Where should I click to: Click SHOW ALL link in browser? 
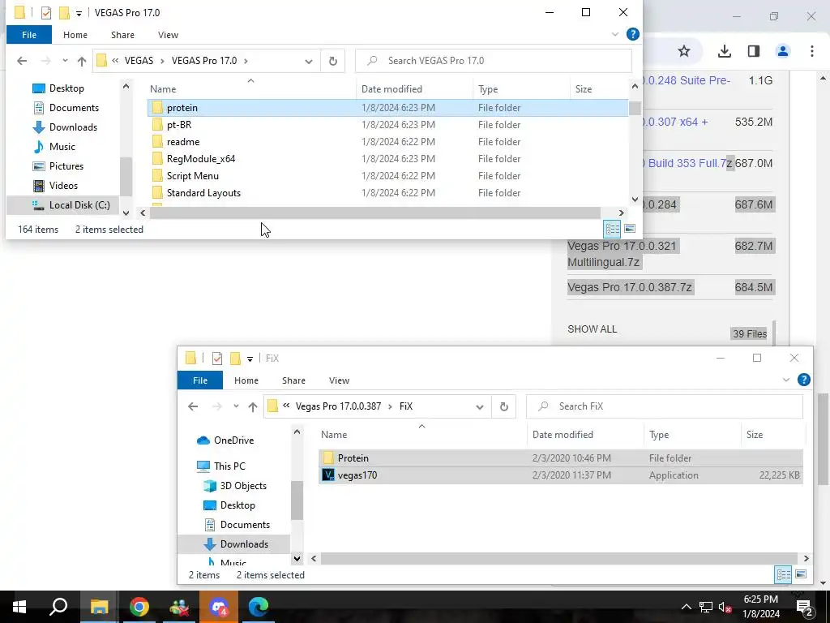pyautogui.click(x=592, y=329)
